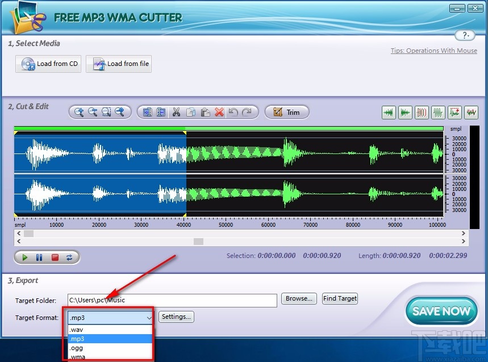
Task: Click the zoom full view icon
Action: pyautogui.click(x=120, y=112)
